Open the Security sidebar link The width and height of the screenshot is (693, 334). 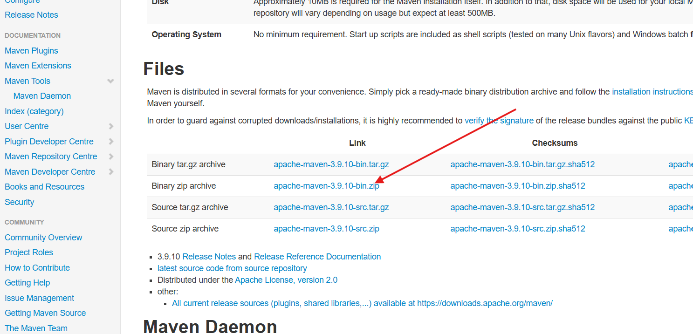click(19, 202)
